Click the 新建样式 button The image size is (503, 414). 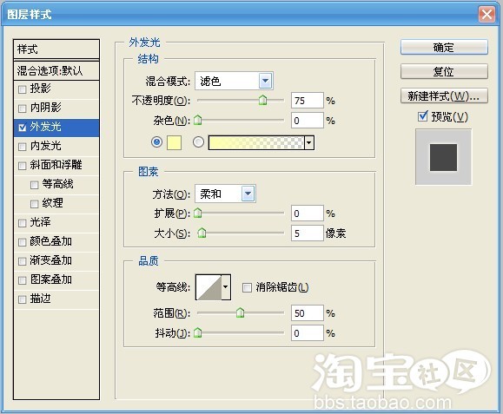pyautogui.click(x=444, y=95)
